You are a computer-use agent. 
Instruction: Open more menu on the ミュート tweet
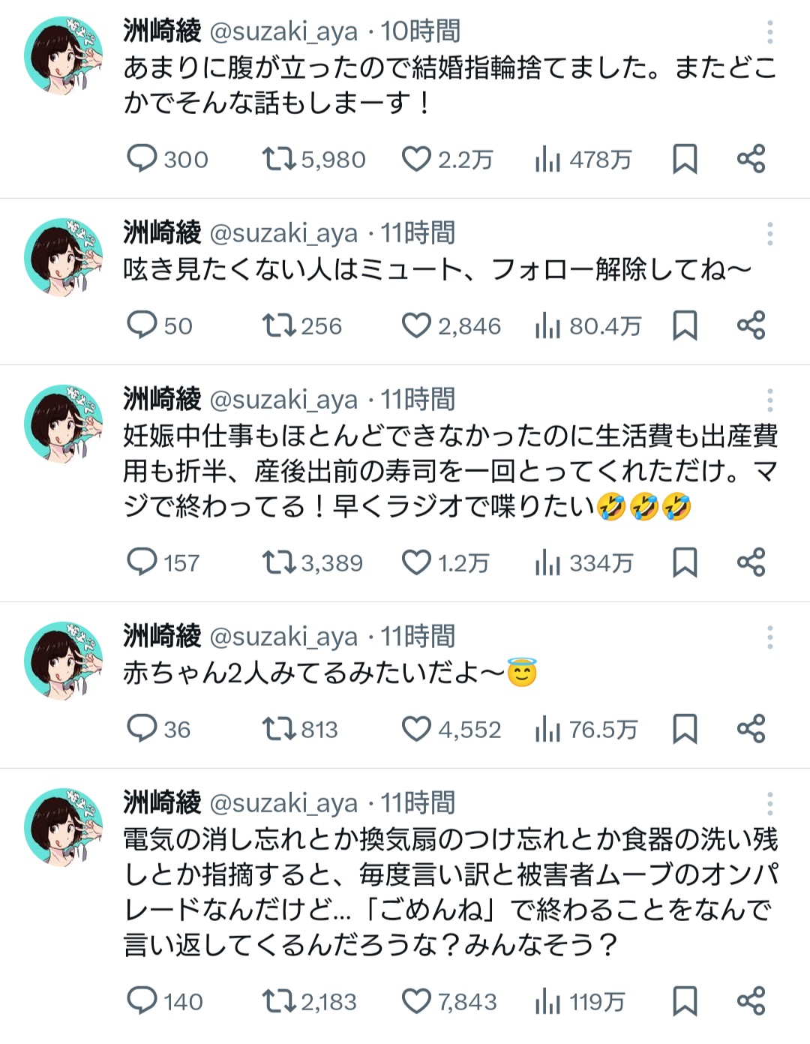(x=769, y=234)
